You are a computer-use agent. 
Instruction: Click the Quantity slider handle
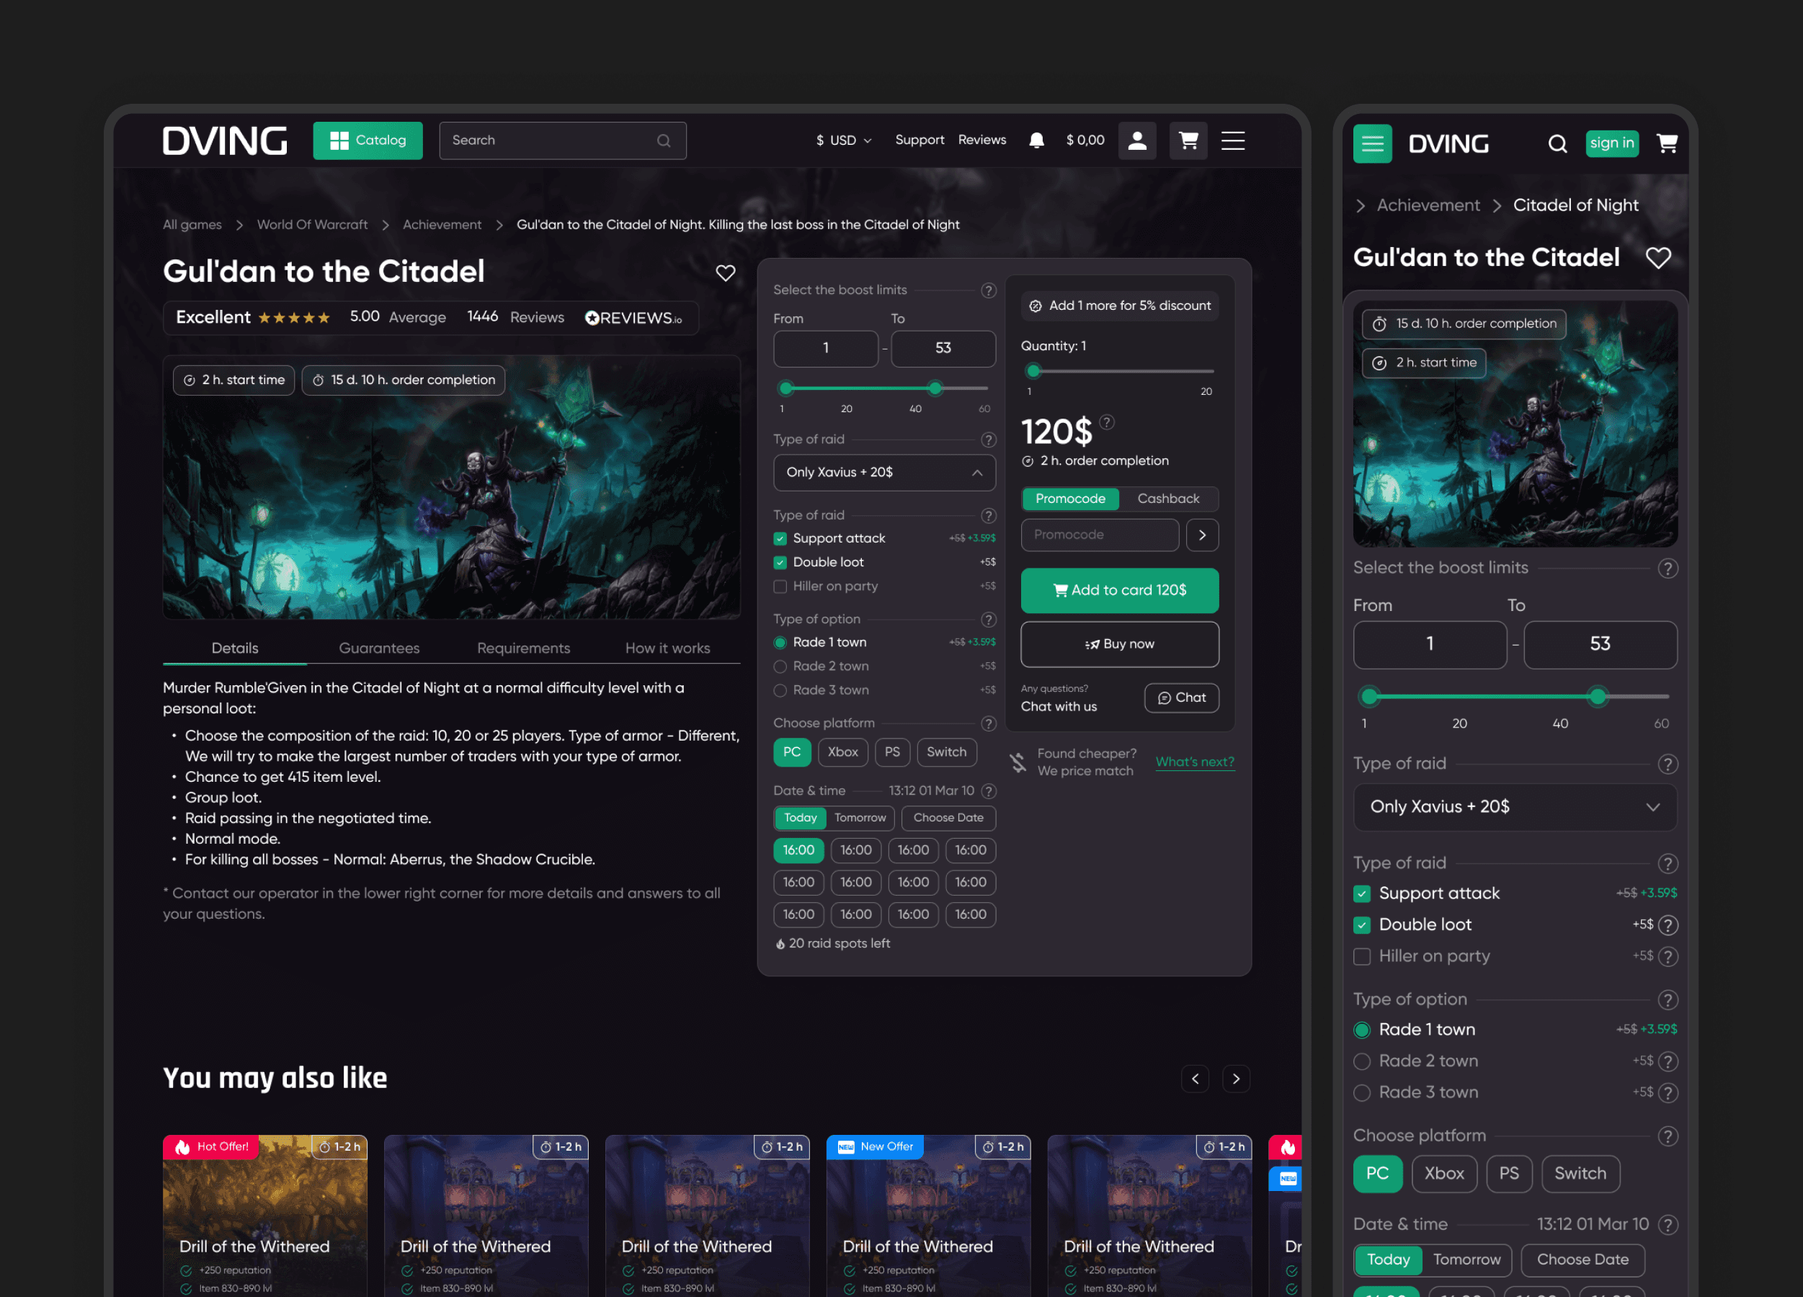[1033, 371]
